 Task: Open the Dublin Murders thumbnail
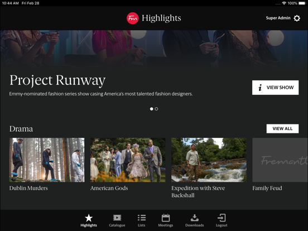(47, 160)
